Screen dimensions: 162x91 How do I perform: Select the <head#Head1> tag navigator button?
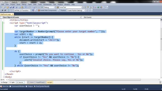click(x=40, y=82)
